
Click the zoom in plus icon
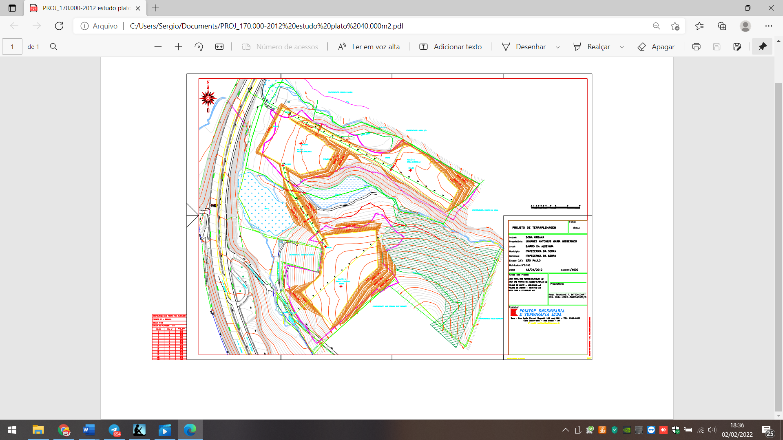point(178,47)
